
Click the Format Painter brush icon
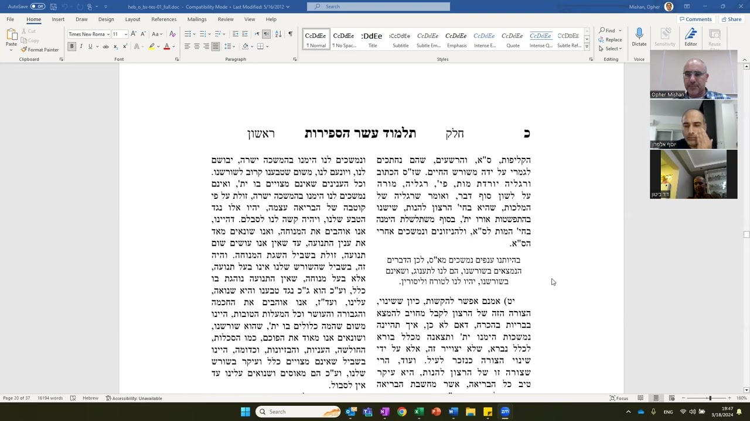coord(24,50)
